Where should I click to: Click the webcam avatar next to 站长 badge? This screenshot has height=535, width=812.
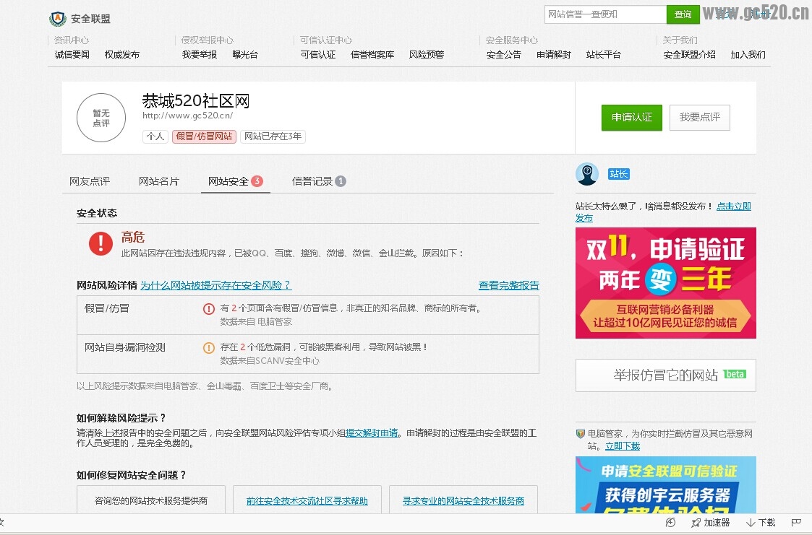click(x=587, y=174)
